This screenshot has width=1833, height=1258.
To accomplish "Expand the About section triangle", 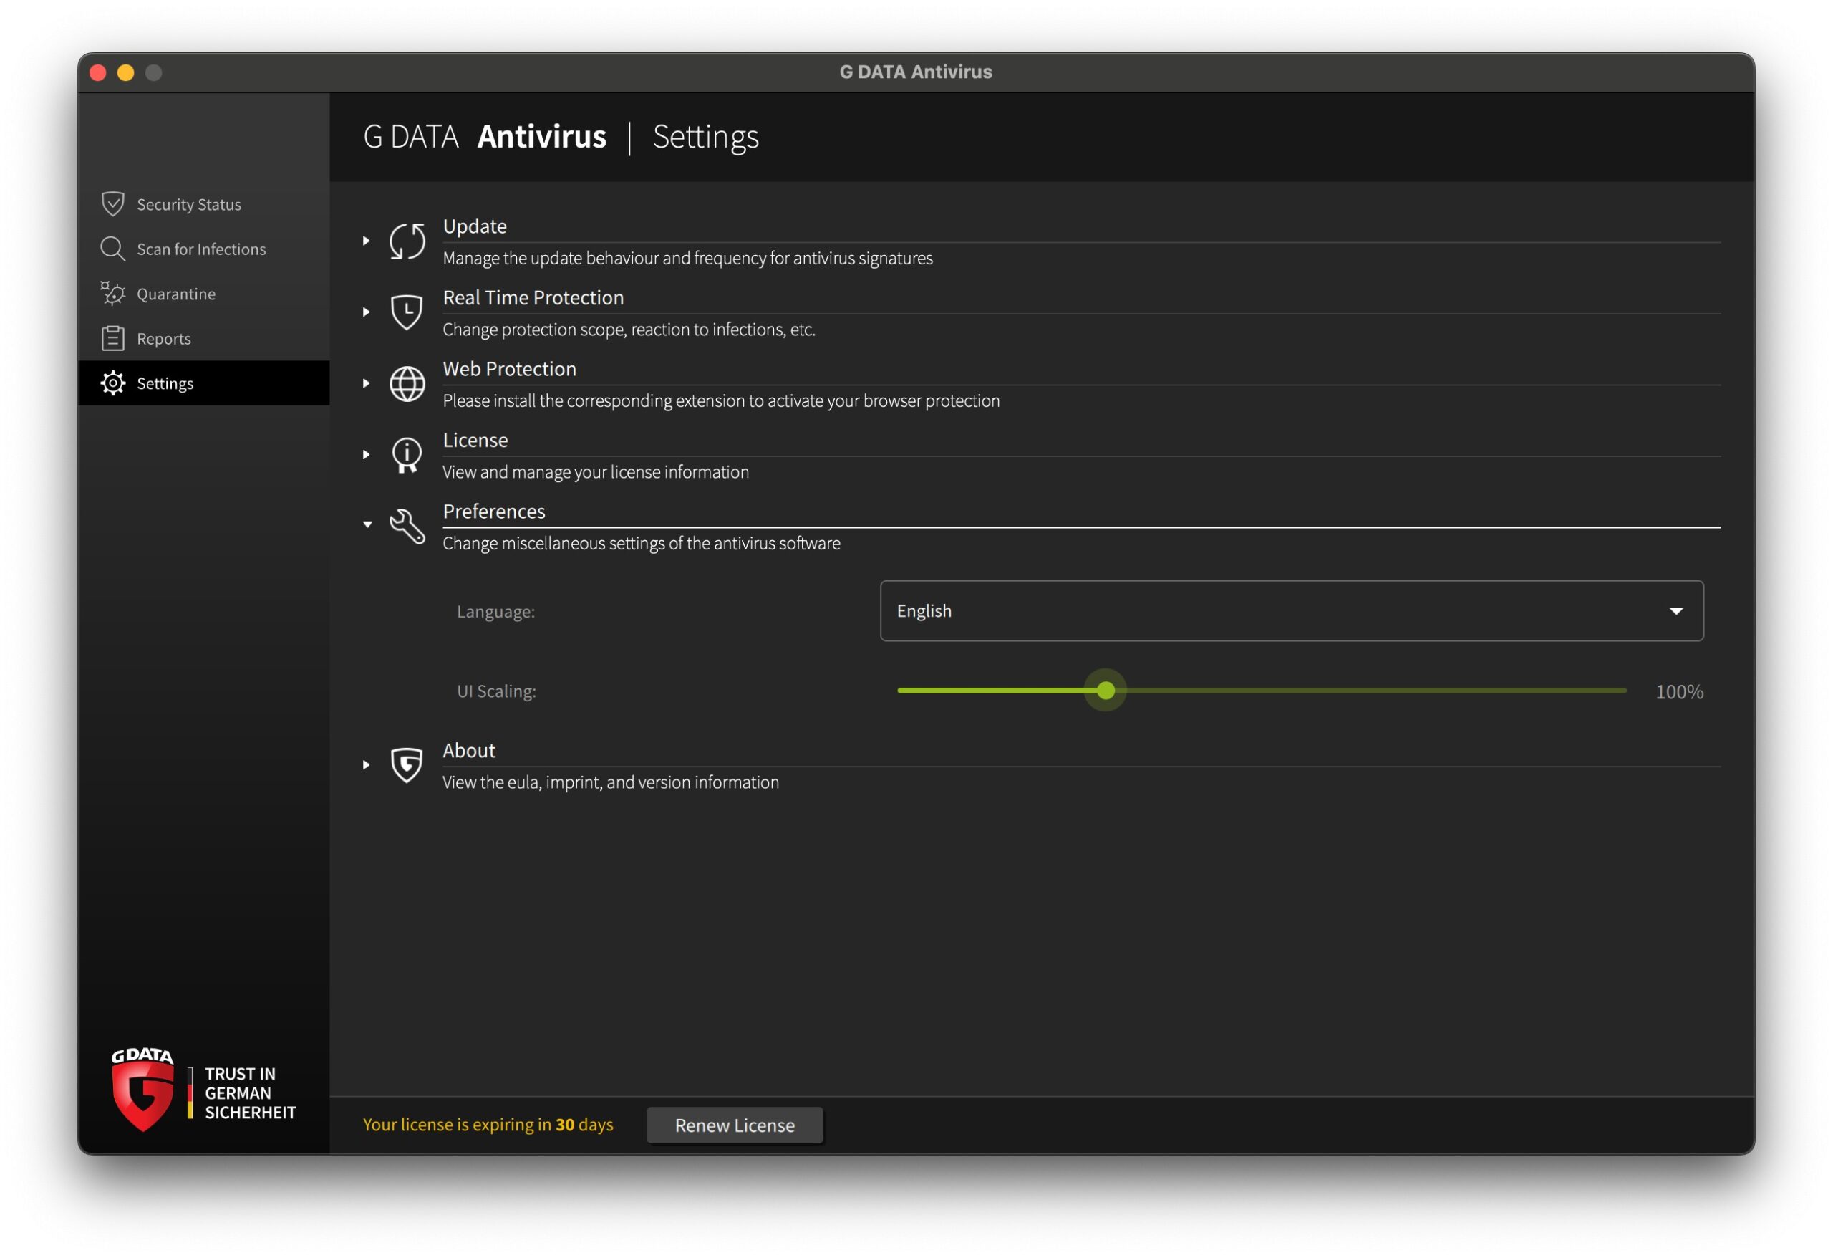I will [367, 766].
